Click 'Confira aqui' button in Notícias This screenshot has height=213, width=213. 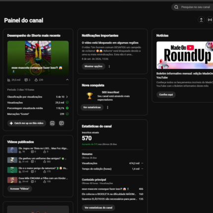166,95
